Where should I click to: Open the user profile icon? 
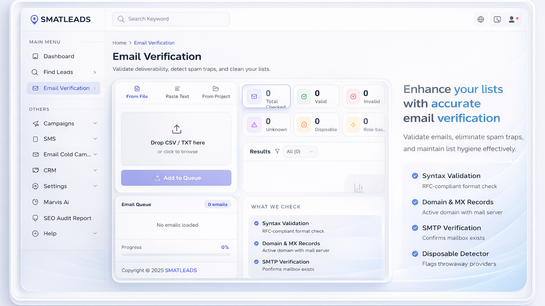(513, 19)
